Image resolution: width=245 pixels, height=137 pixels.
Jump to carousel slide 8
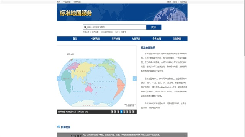[134, 112]
